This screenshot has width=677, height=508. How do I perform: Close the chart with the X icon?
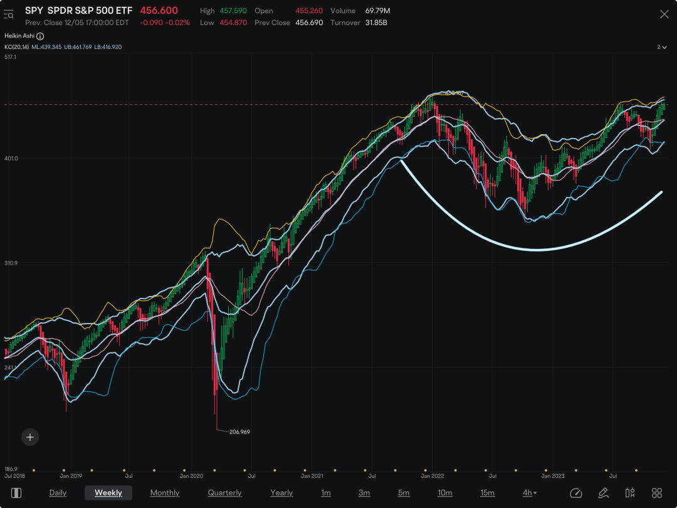[x=664, y=14]
